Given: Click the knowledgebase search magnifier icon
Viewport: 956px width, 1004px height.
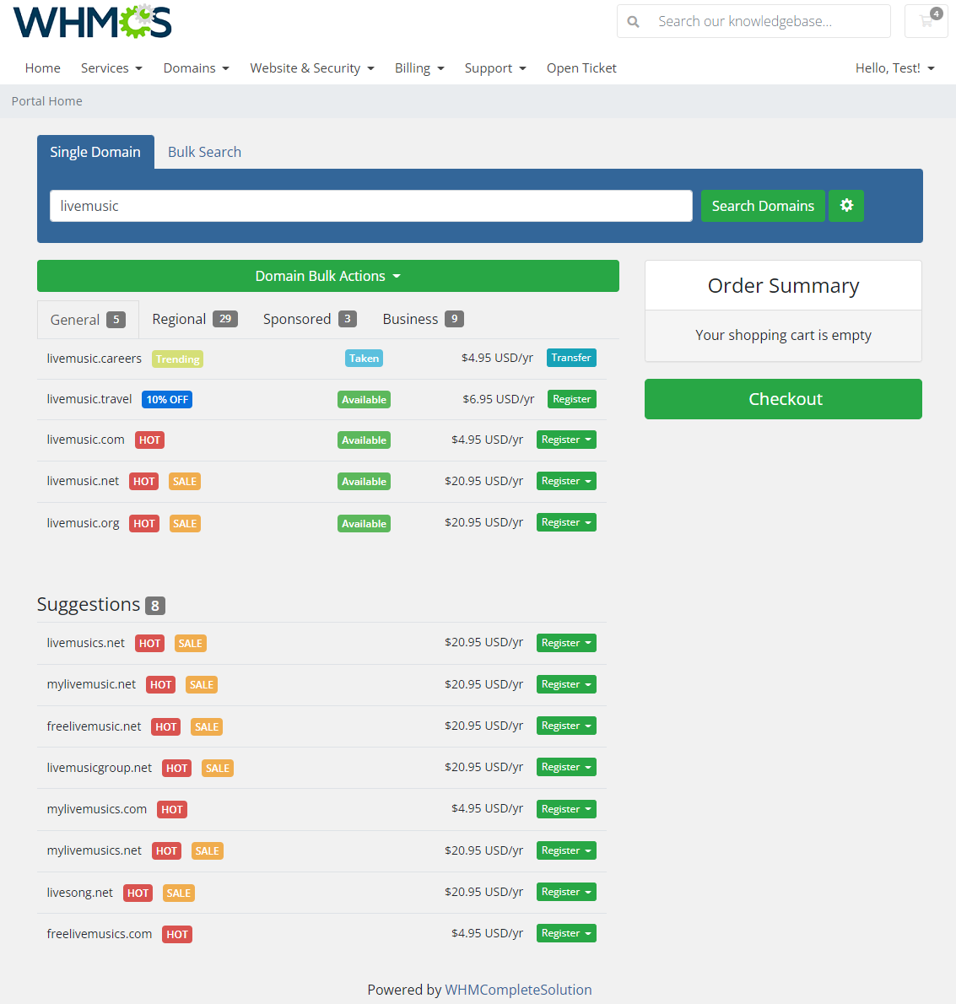Looking at the screenshot, I should pyautogui.click(x=633, y=21).
